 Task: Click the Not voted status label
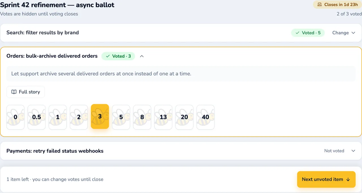(x=334, y=151)
